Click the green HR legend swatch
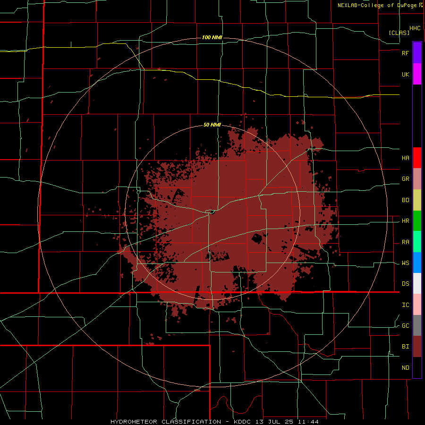This screenshot has height=425, width=425. tap(417, 221)
